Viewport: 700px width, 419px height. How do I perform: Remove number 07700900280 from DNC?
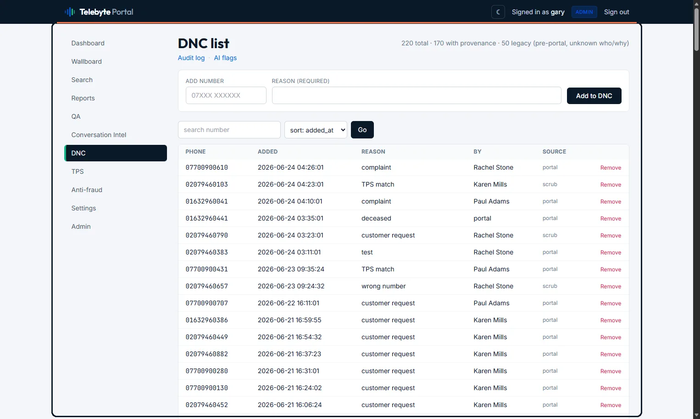coord(611,371)
